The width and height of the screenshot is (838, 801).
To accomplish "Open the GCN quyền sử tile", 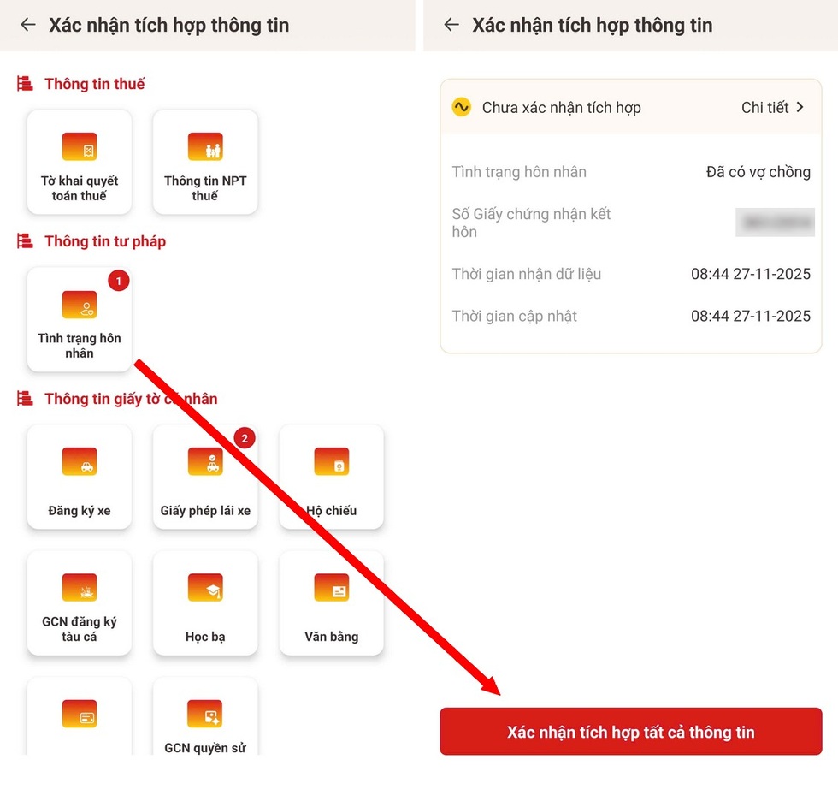I will point(205,719).
